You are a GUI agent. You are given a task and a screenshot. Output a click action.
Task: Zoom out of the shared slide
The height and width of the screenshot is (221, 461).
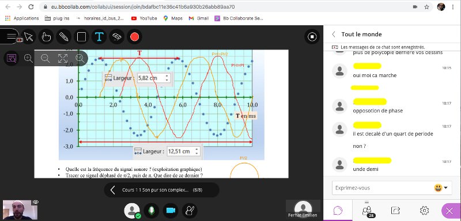46,58
